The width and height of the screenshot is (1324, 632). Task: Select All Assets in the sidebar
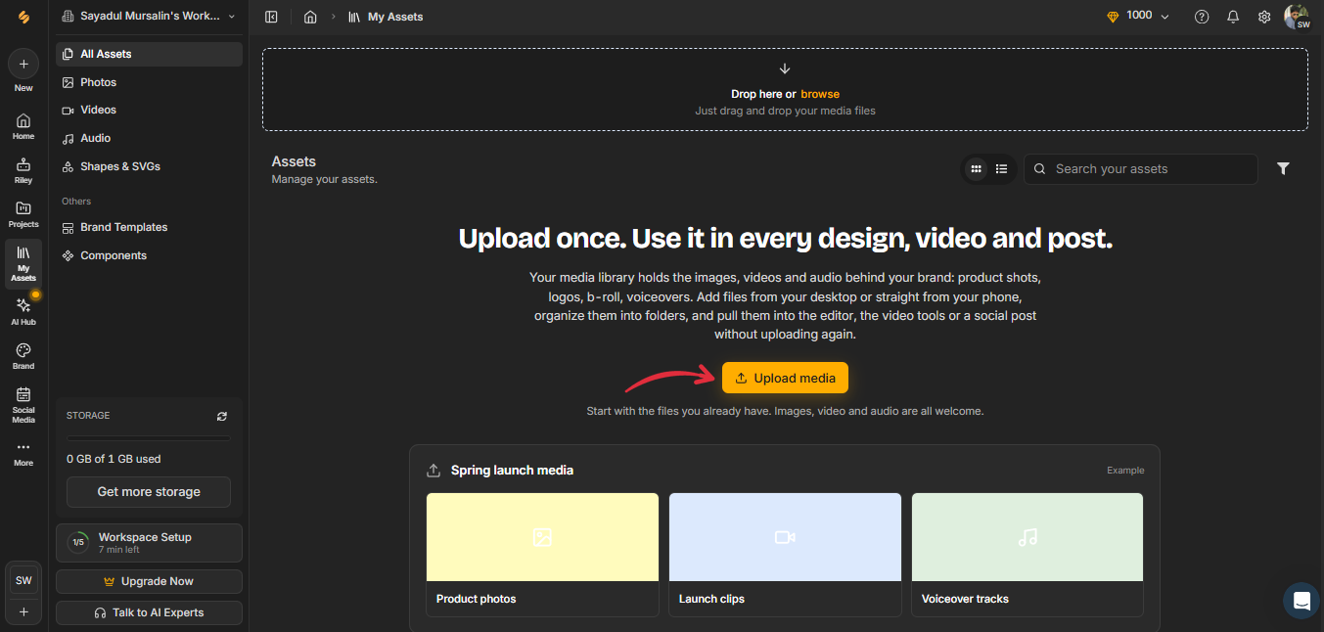click(x=149, y=54)
